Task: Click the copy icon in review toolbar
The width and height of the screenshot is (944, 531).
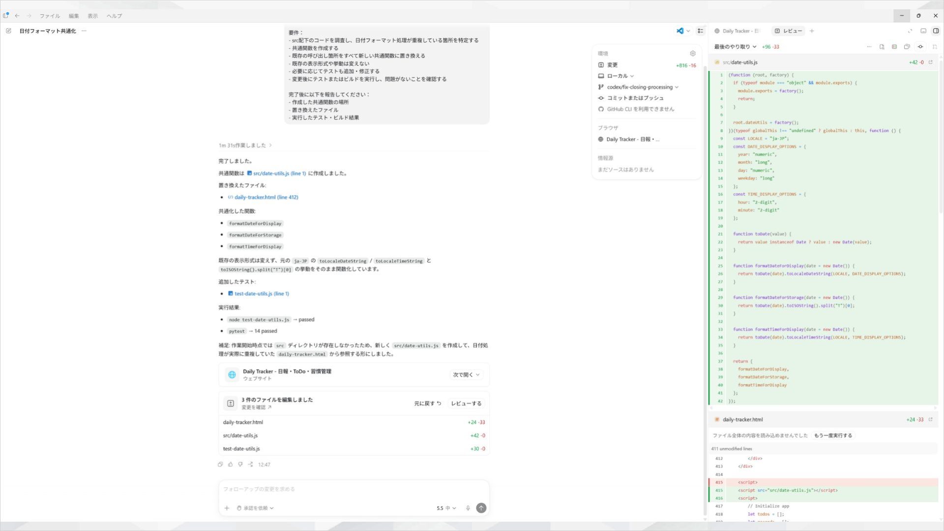Action: (x=907, y=47)
